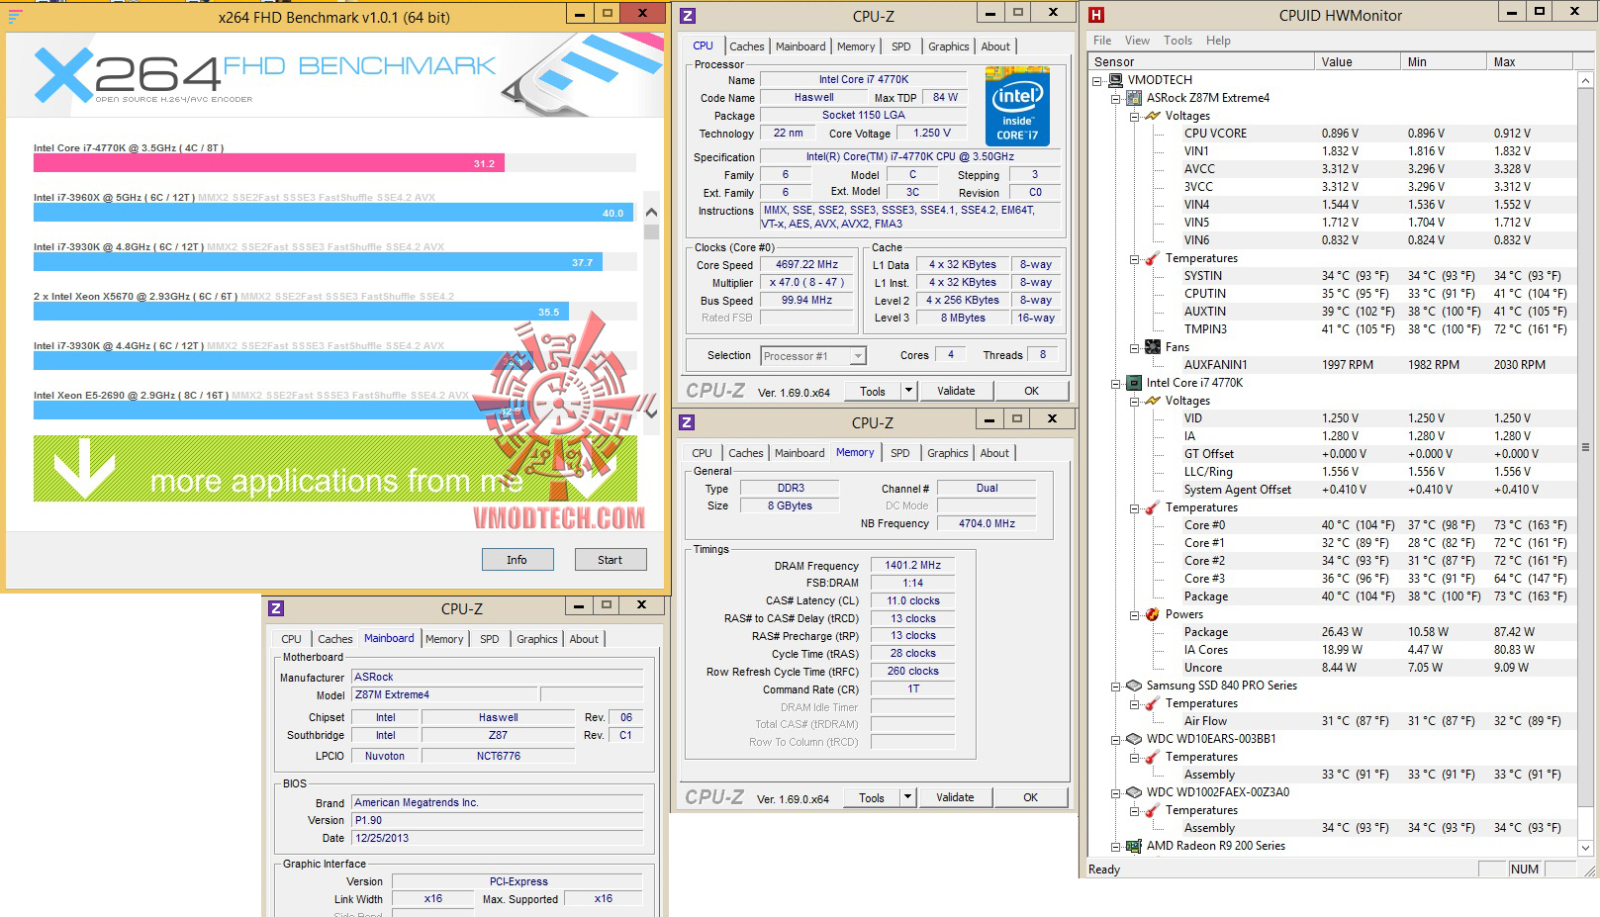Collapse the Fans node in HWMonitor

pos(1135,348)
